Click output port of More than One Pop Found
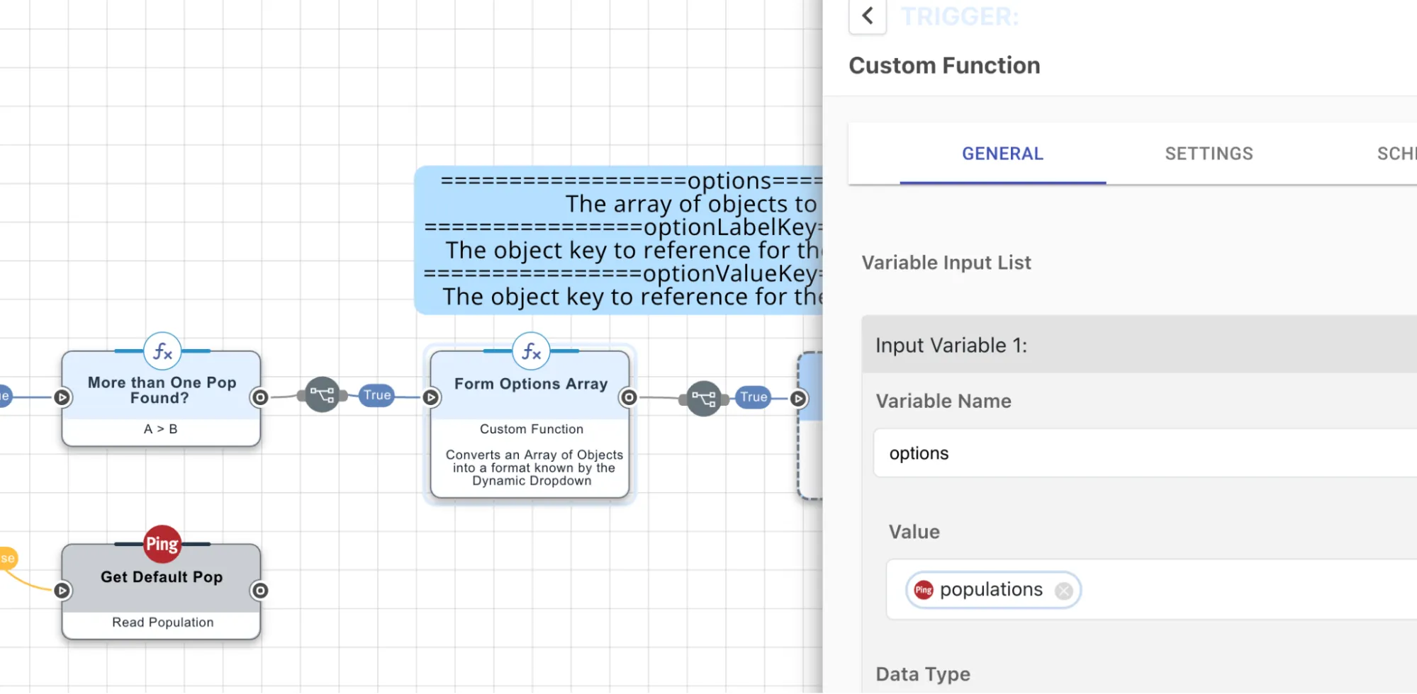 click(260, 397)
